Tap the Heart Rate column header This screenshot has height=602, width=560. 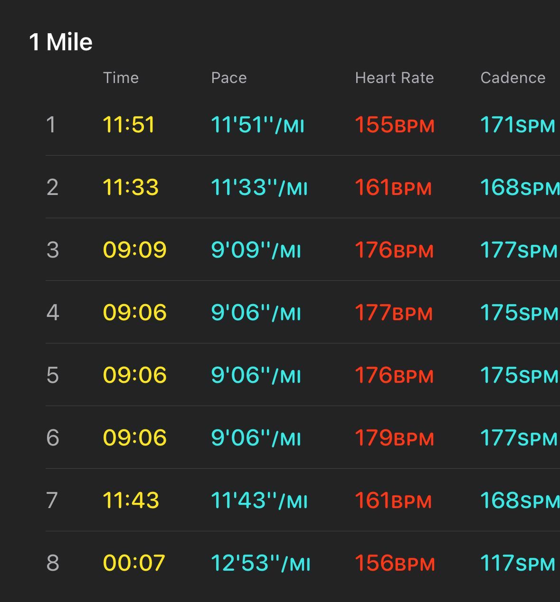pyautogui.click(x=395, y=78)
